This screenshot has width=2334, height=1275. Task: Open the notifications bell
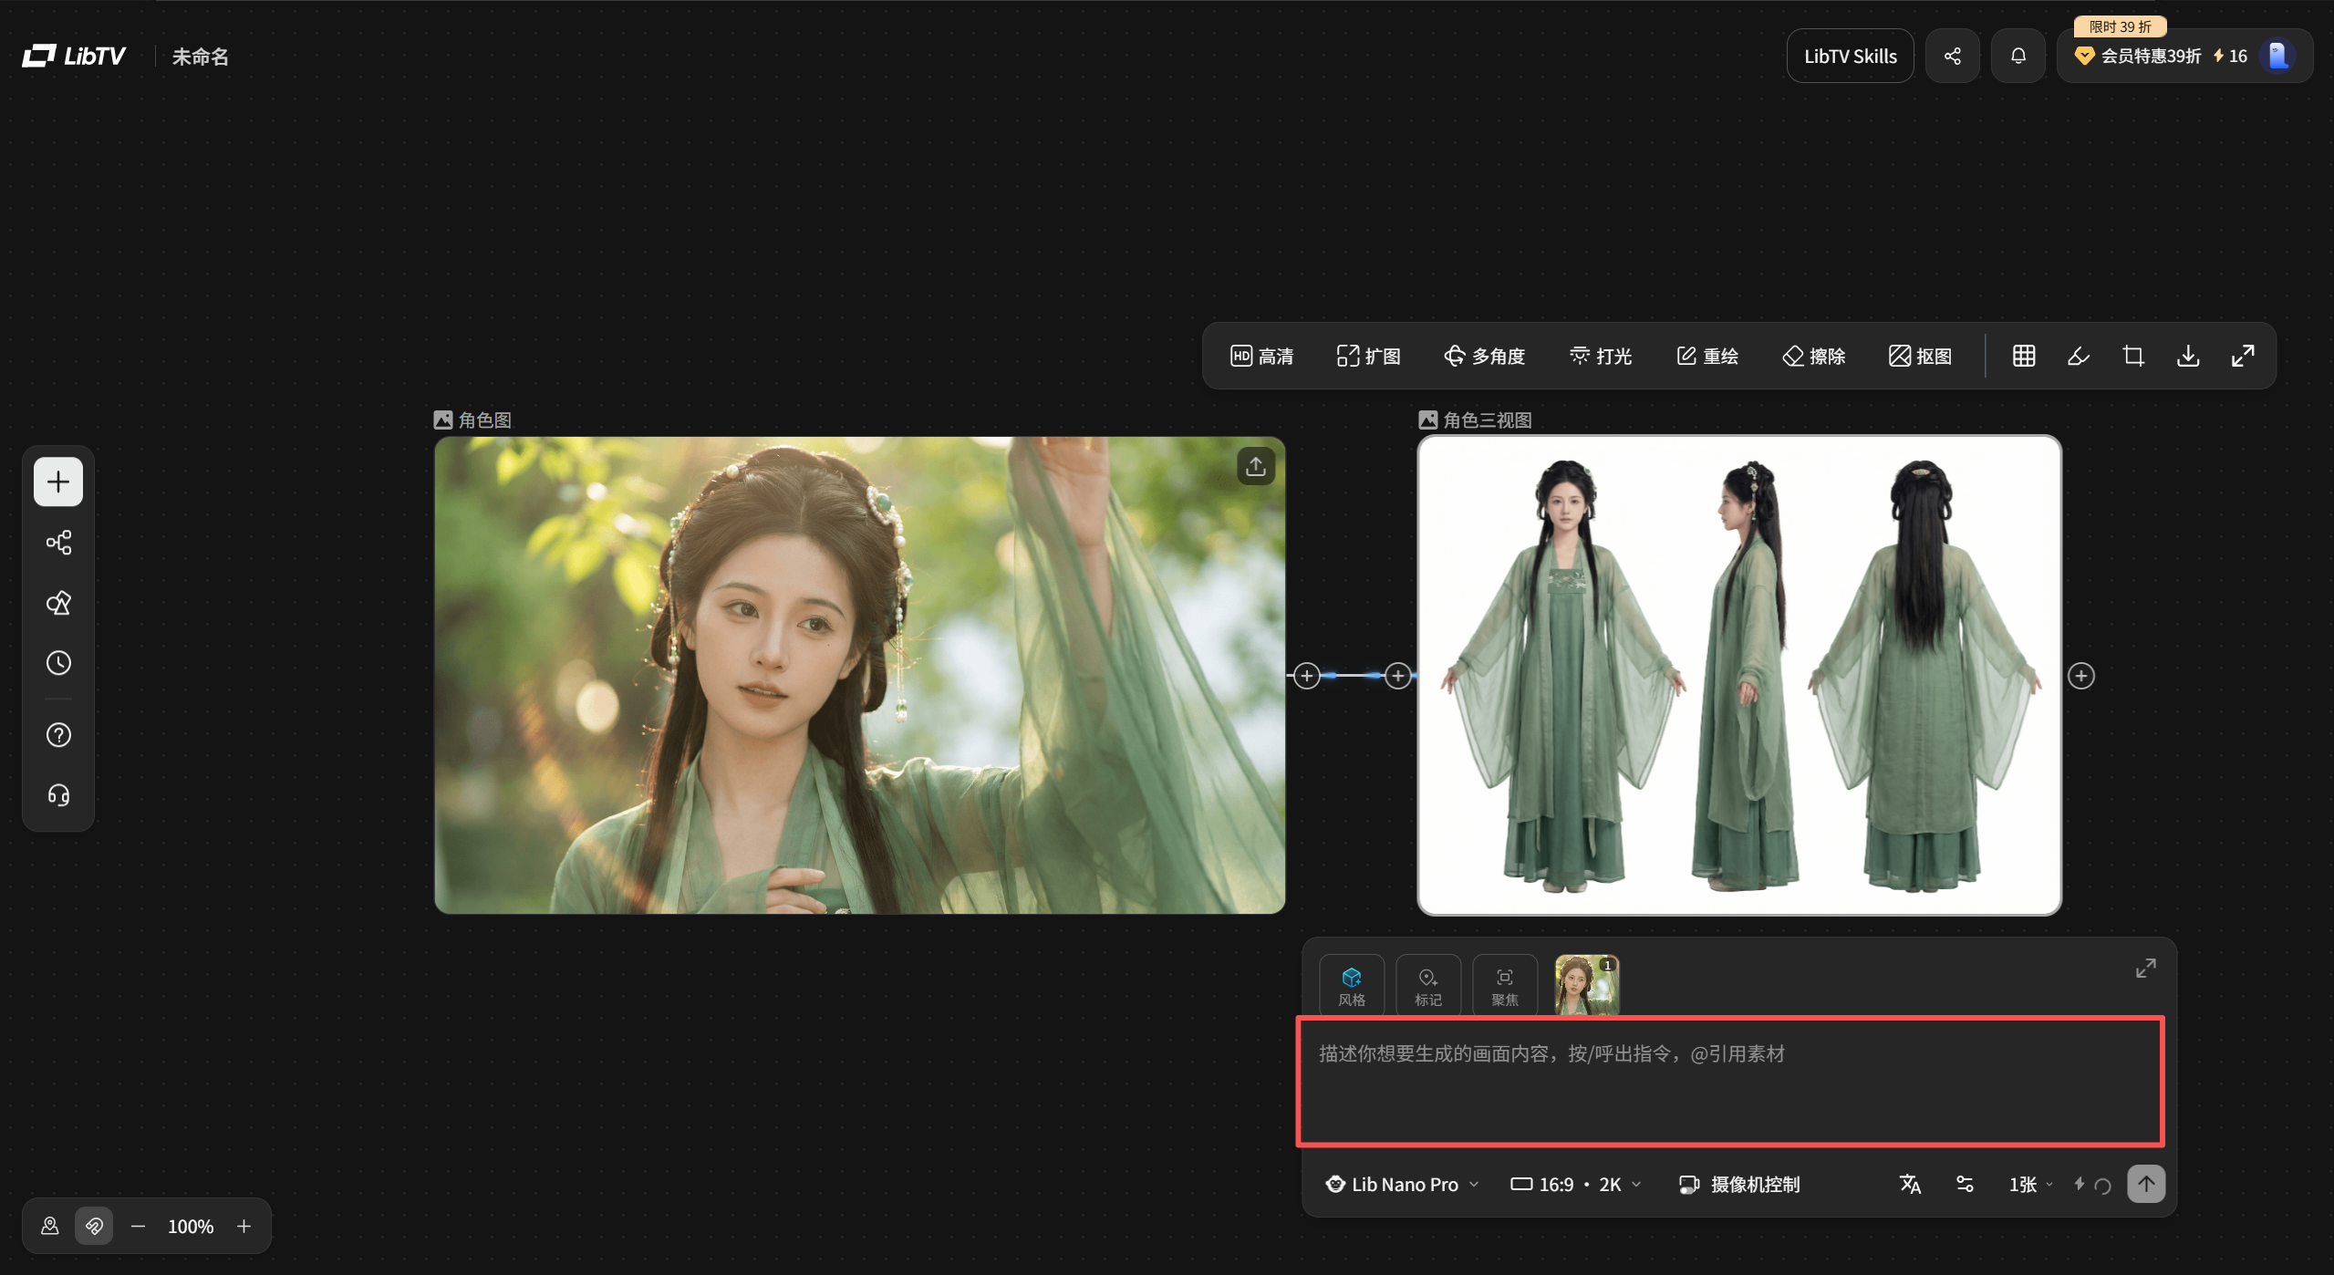point(2018,57)
